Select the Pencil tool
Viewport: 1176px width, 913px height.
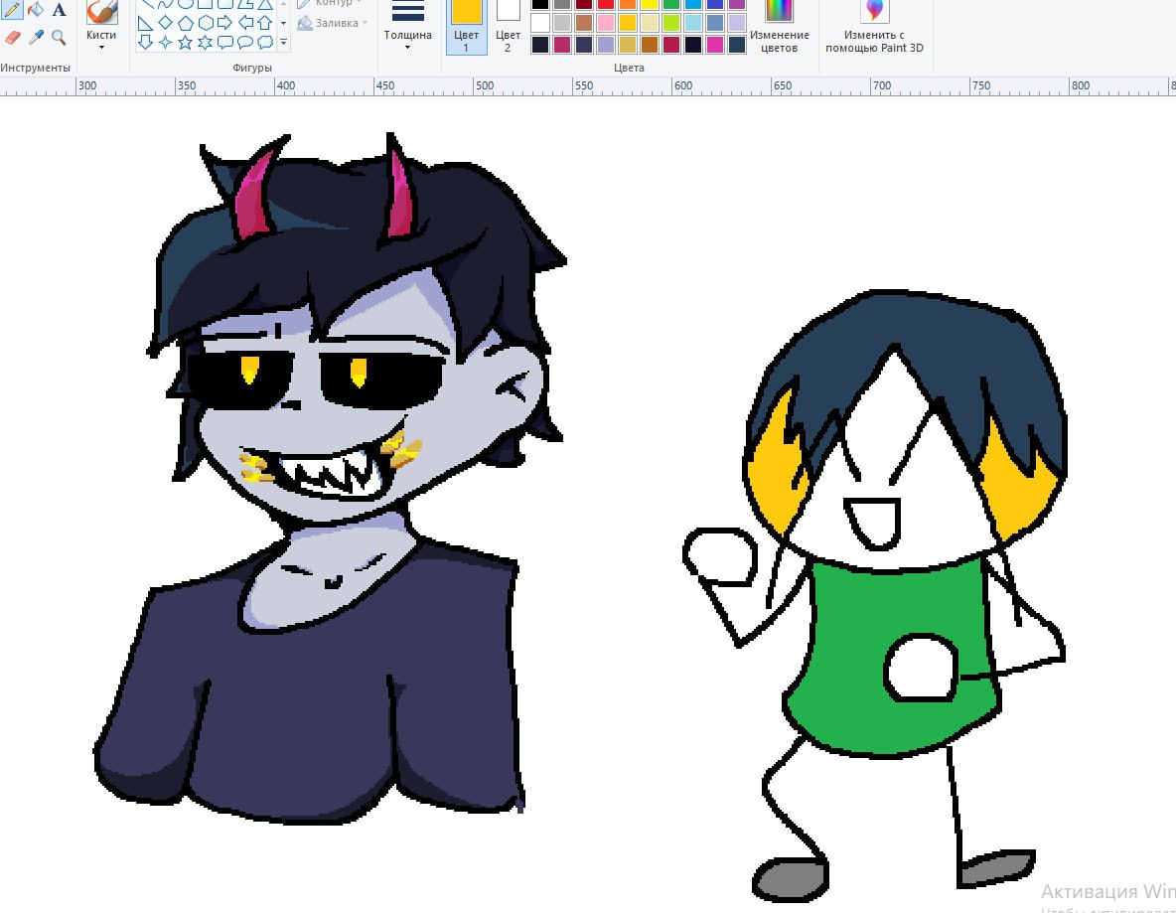[11, 10]
